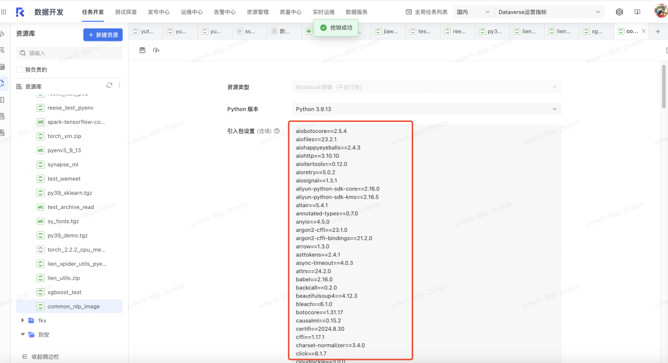Open 发布中心 menu
This screenshot has height=363, width=668.
[x=158, y=12]
